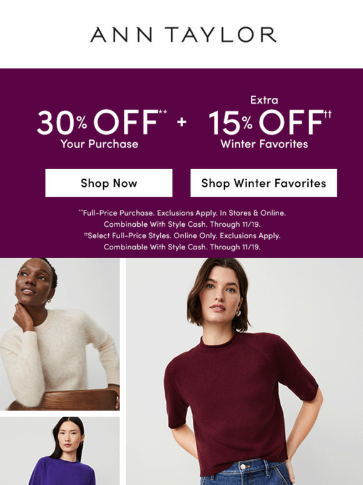Click the dagger footnote marker beside 15% OFF
Viewport: 363px width, 485px height.
point(328,114)
